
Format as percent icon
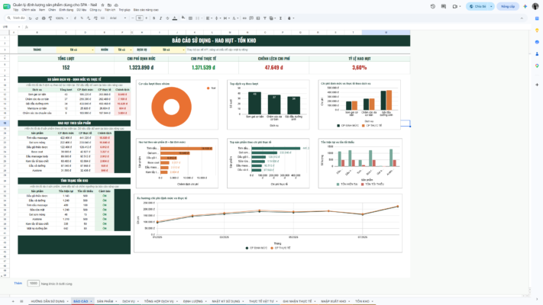click(82, 18)
